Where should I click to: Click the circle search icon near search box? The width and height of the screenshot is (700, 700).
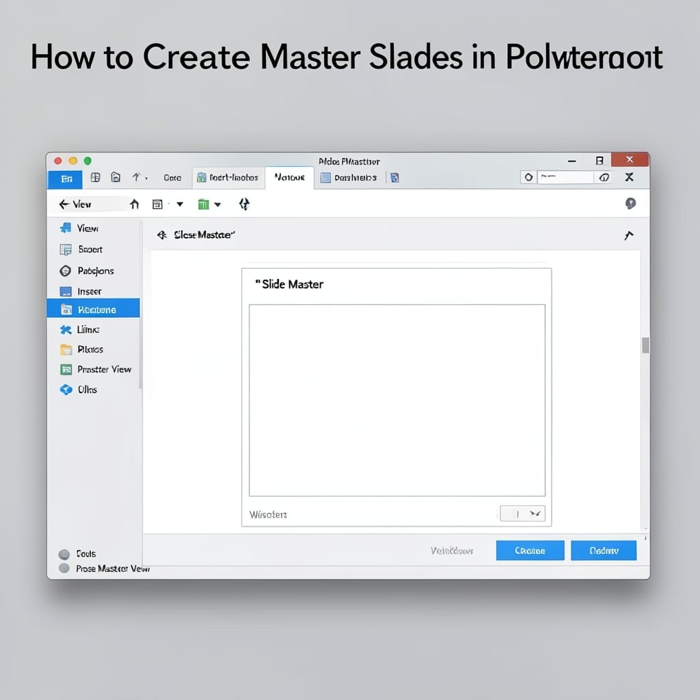pos(528,177)
